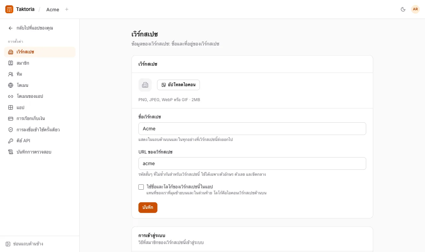Click the back arrow to your apps

pos(11,28)
